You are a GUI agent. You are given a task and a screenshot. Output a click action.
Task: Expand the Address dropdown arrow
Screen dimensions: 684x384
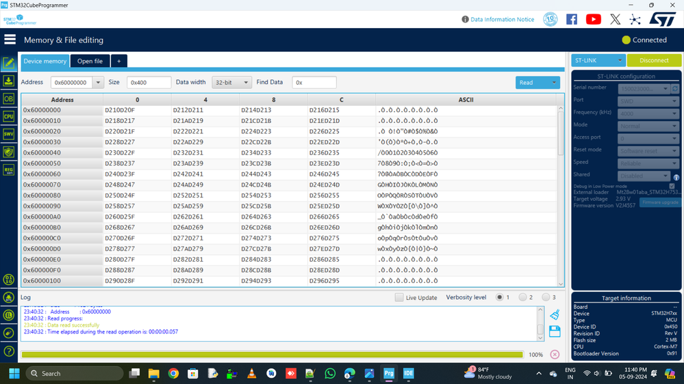pos(98,82)
